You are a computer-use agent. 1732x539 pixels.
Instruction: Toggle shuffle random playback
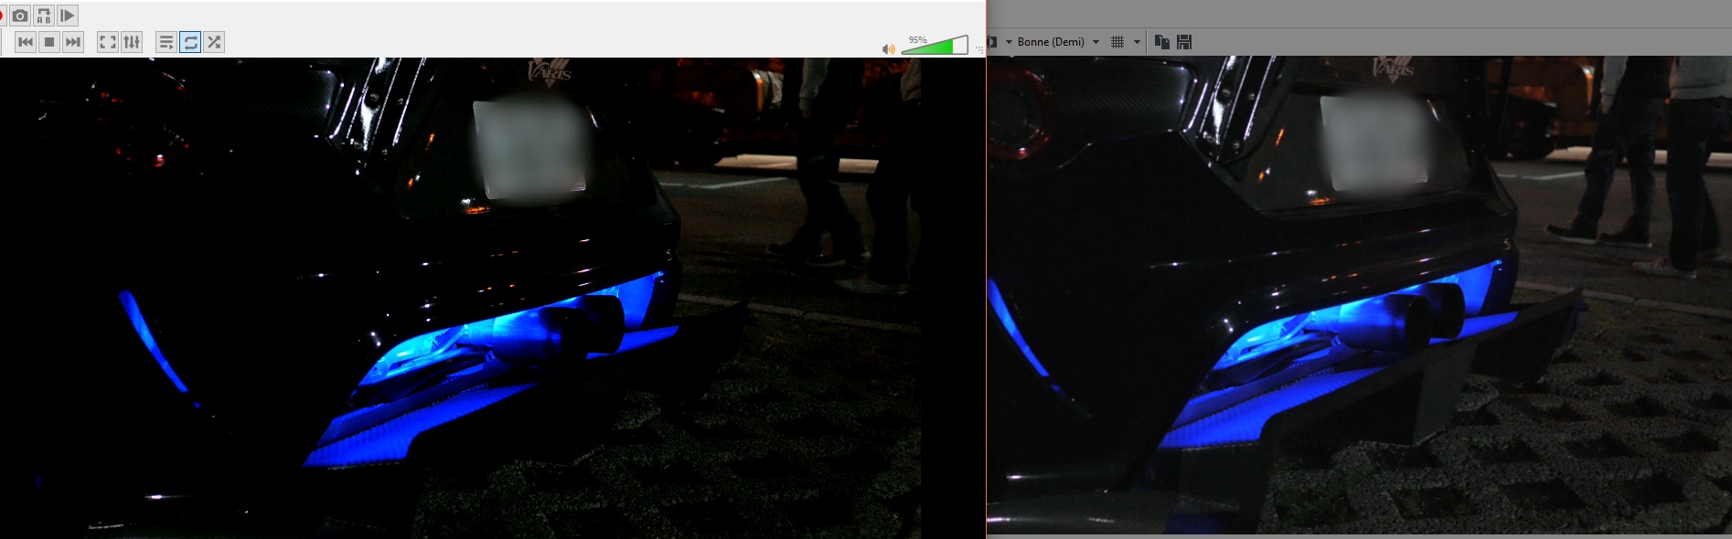pos(214,42)
